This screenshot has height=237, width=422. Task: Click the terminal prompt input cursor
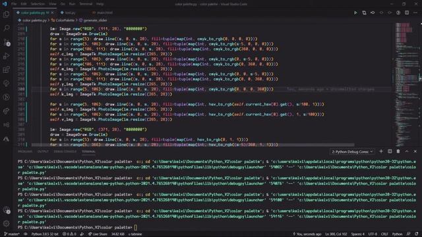coord(136,227)
